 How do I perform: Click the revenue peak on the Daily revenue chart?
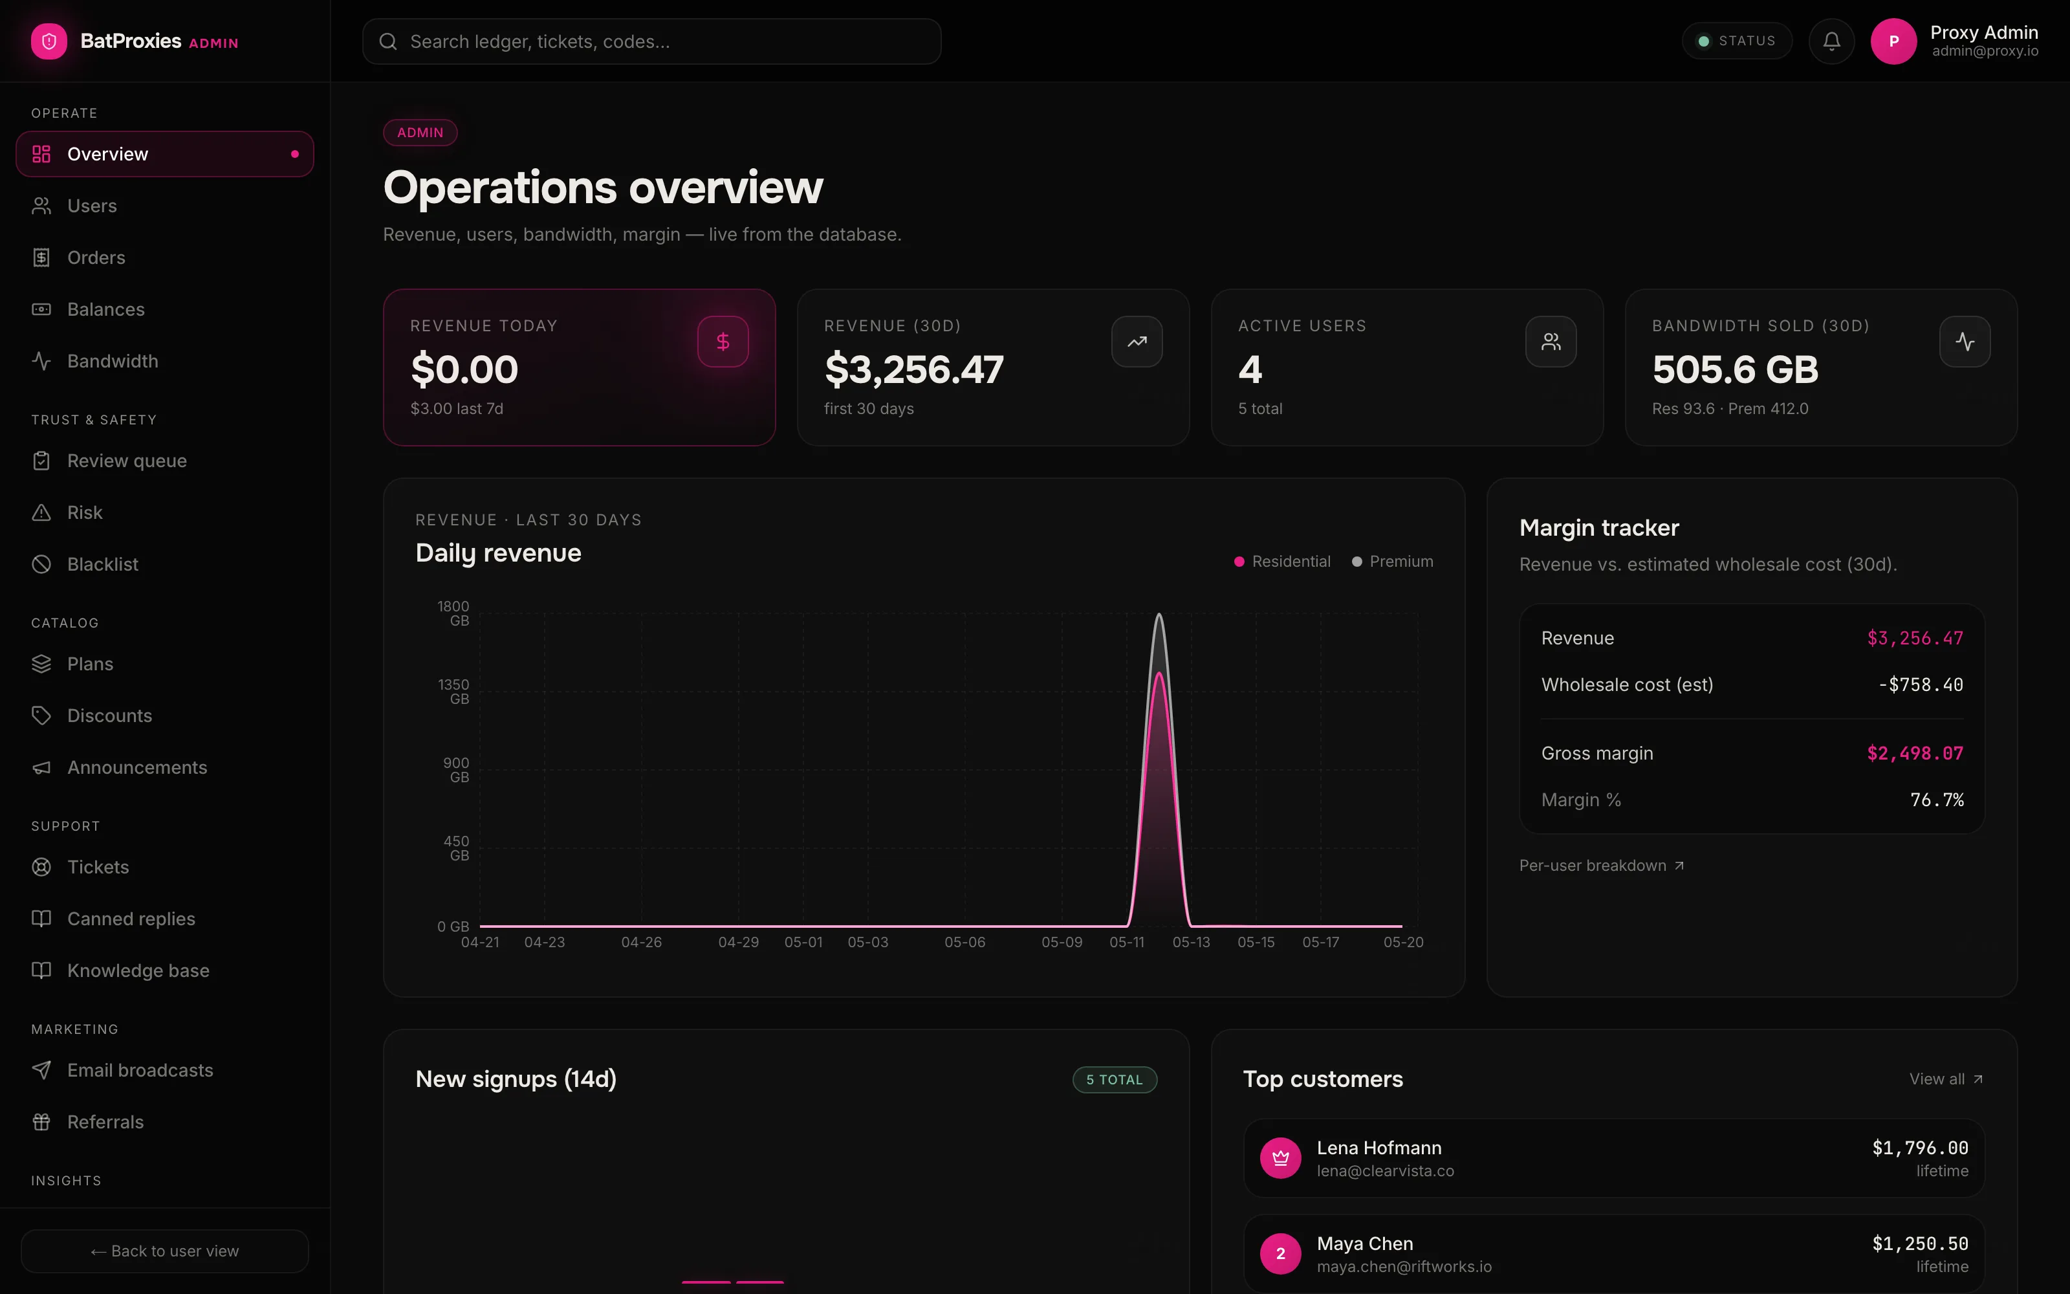click(1159, 615)
